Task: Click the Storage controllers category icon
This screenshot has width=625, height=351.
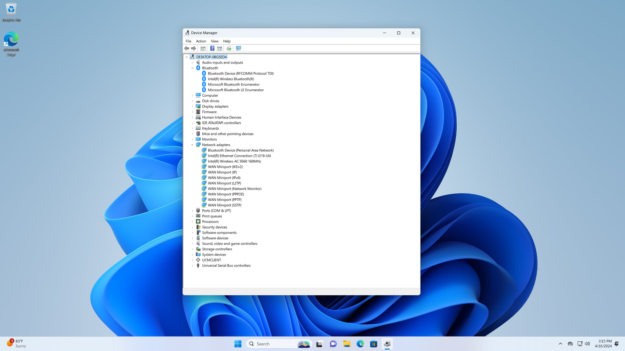Action: coord(198,249)
